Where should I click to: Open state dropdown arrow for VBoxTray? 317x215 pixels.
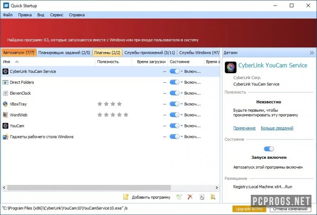pos(181,104)
